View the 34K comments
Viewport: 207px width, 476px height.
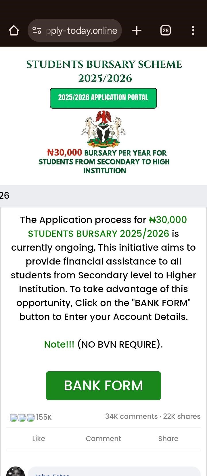coord(131,416)
